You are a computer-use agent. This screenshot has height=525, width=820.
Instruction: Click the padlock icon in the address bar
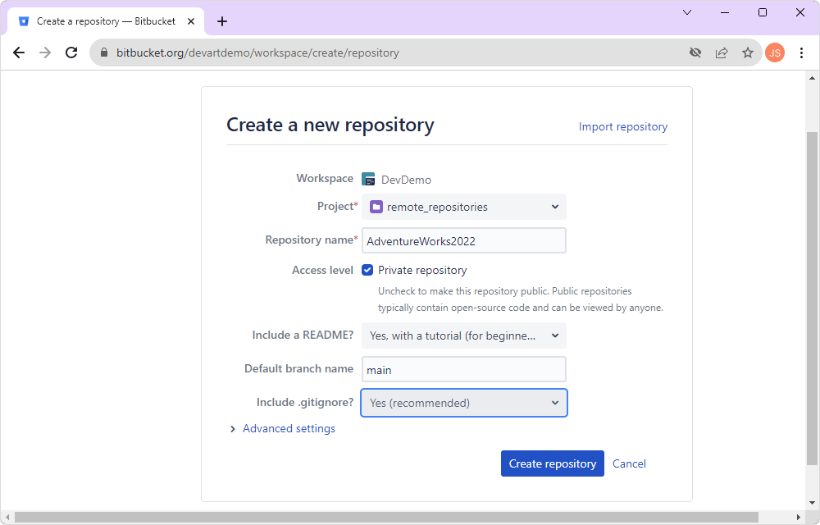coord(103,52)
